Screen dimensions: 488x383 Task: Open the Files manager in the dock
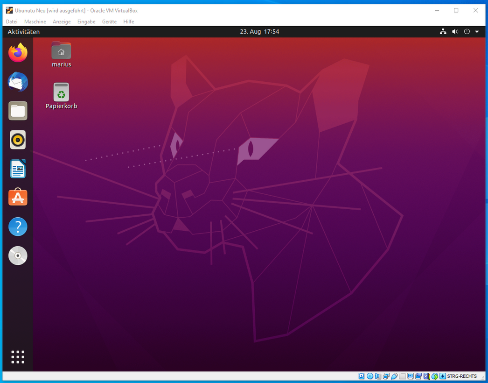pos(18,111)
